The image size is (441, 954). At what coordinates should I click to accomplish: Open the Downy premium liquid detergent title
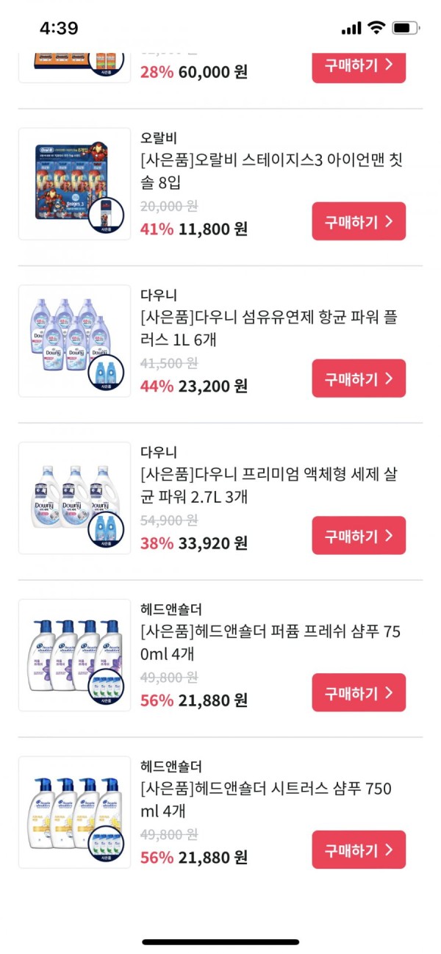point(270,486)
